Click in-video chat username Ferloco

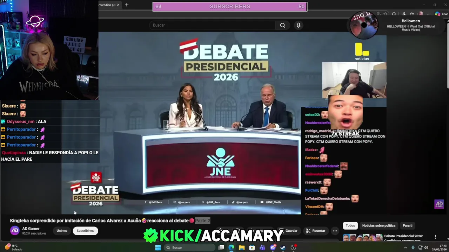(311, 158)
